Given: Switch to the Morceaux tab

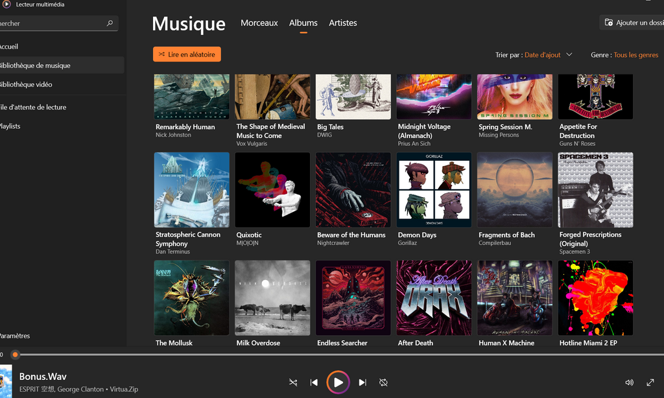Looking at the screenshot, I should point(259,23).
